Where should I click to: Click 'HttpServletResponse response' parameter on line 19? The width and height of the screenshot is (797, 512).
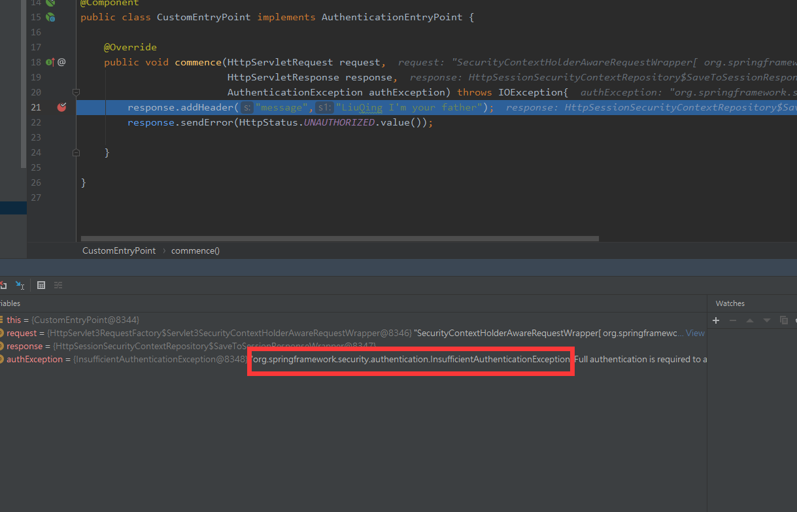click(309, 77)
